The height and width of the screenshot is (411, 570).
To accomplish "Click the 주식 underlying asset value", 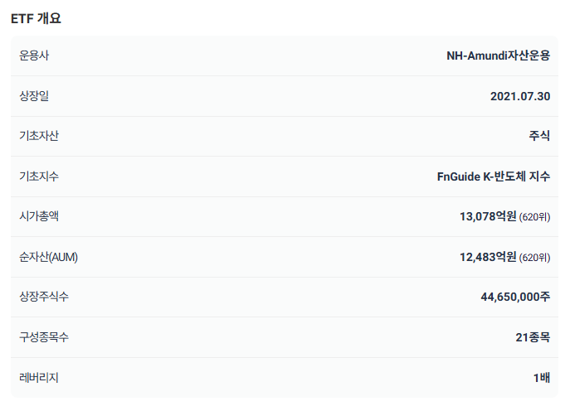I will click(x=539, y=136).
